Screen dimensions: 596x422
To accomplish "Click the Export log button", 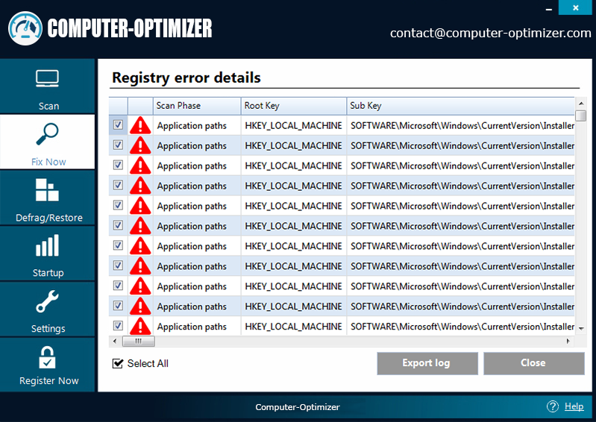I will pyautogui.click(x=427, y=363).
